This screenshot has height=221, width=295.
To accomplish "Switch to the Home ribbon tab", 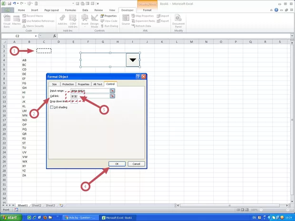I will tap(21, 10).
